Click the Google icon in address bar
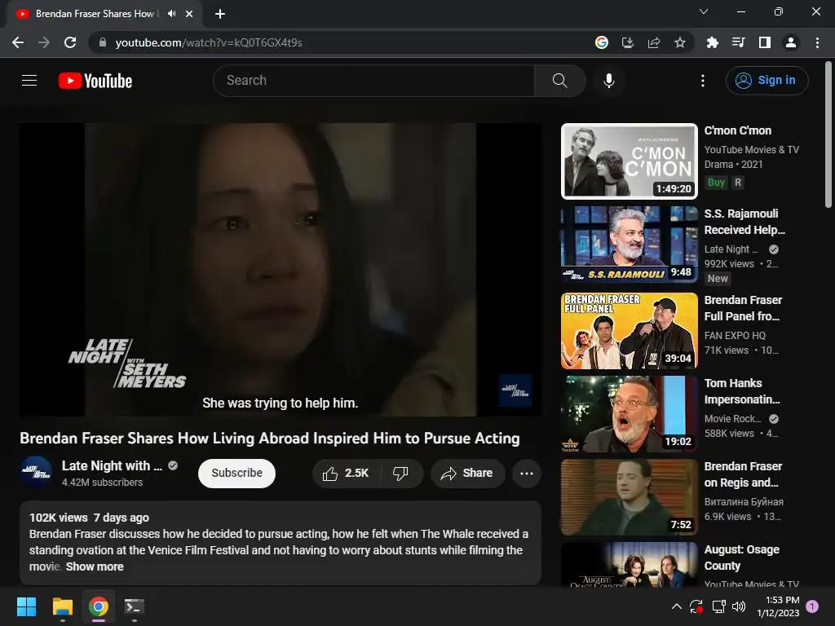Viewport: 835px width, 626px height. (602, 42)
